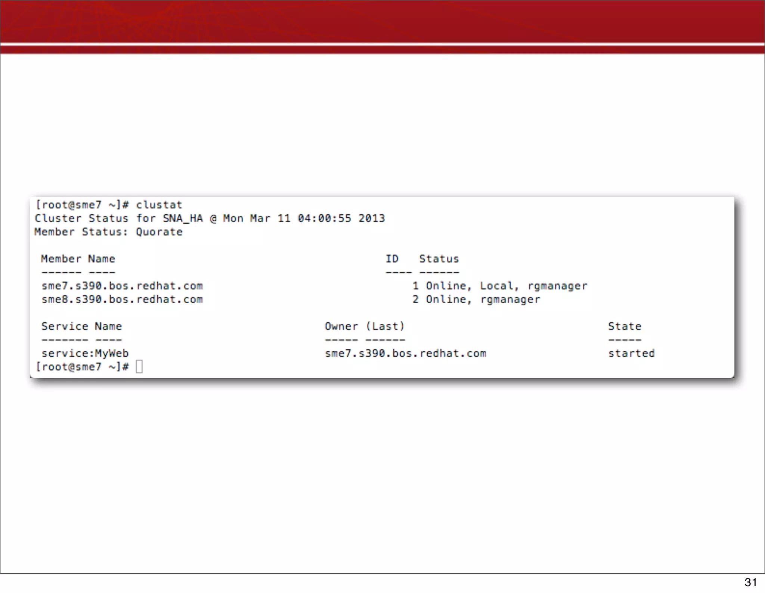The height and width of the screenshot is (593, 765).
Task: Click status text of member ID 2
Action: (x=483, y=299)
